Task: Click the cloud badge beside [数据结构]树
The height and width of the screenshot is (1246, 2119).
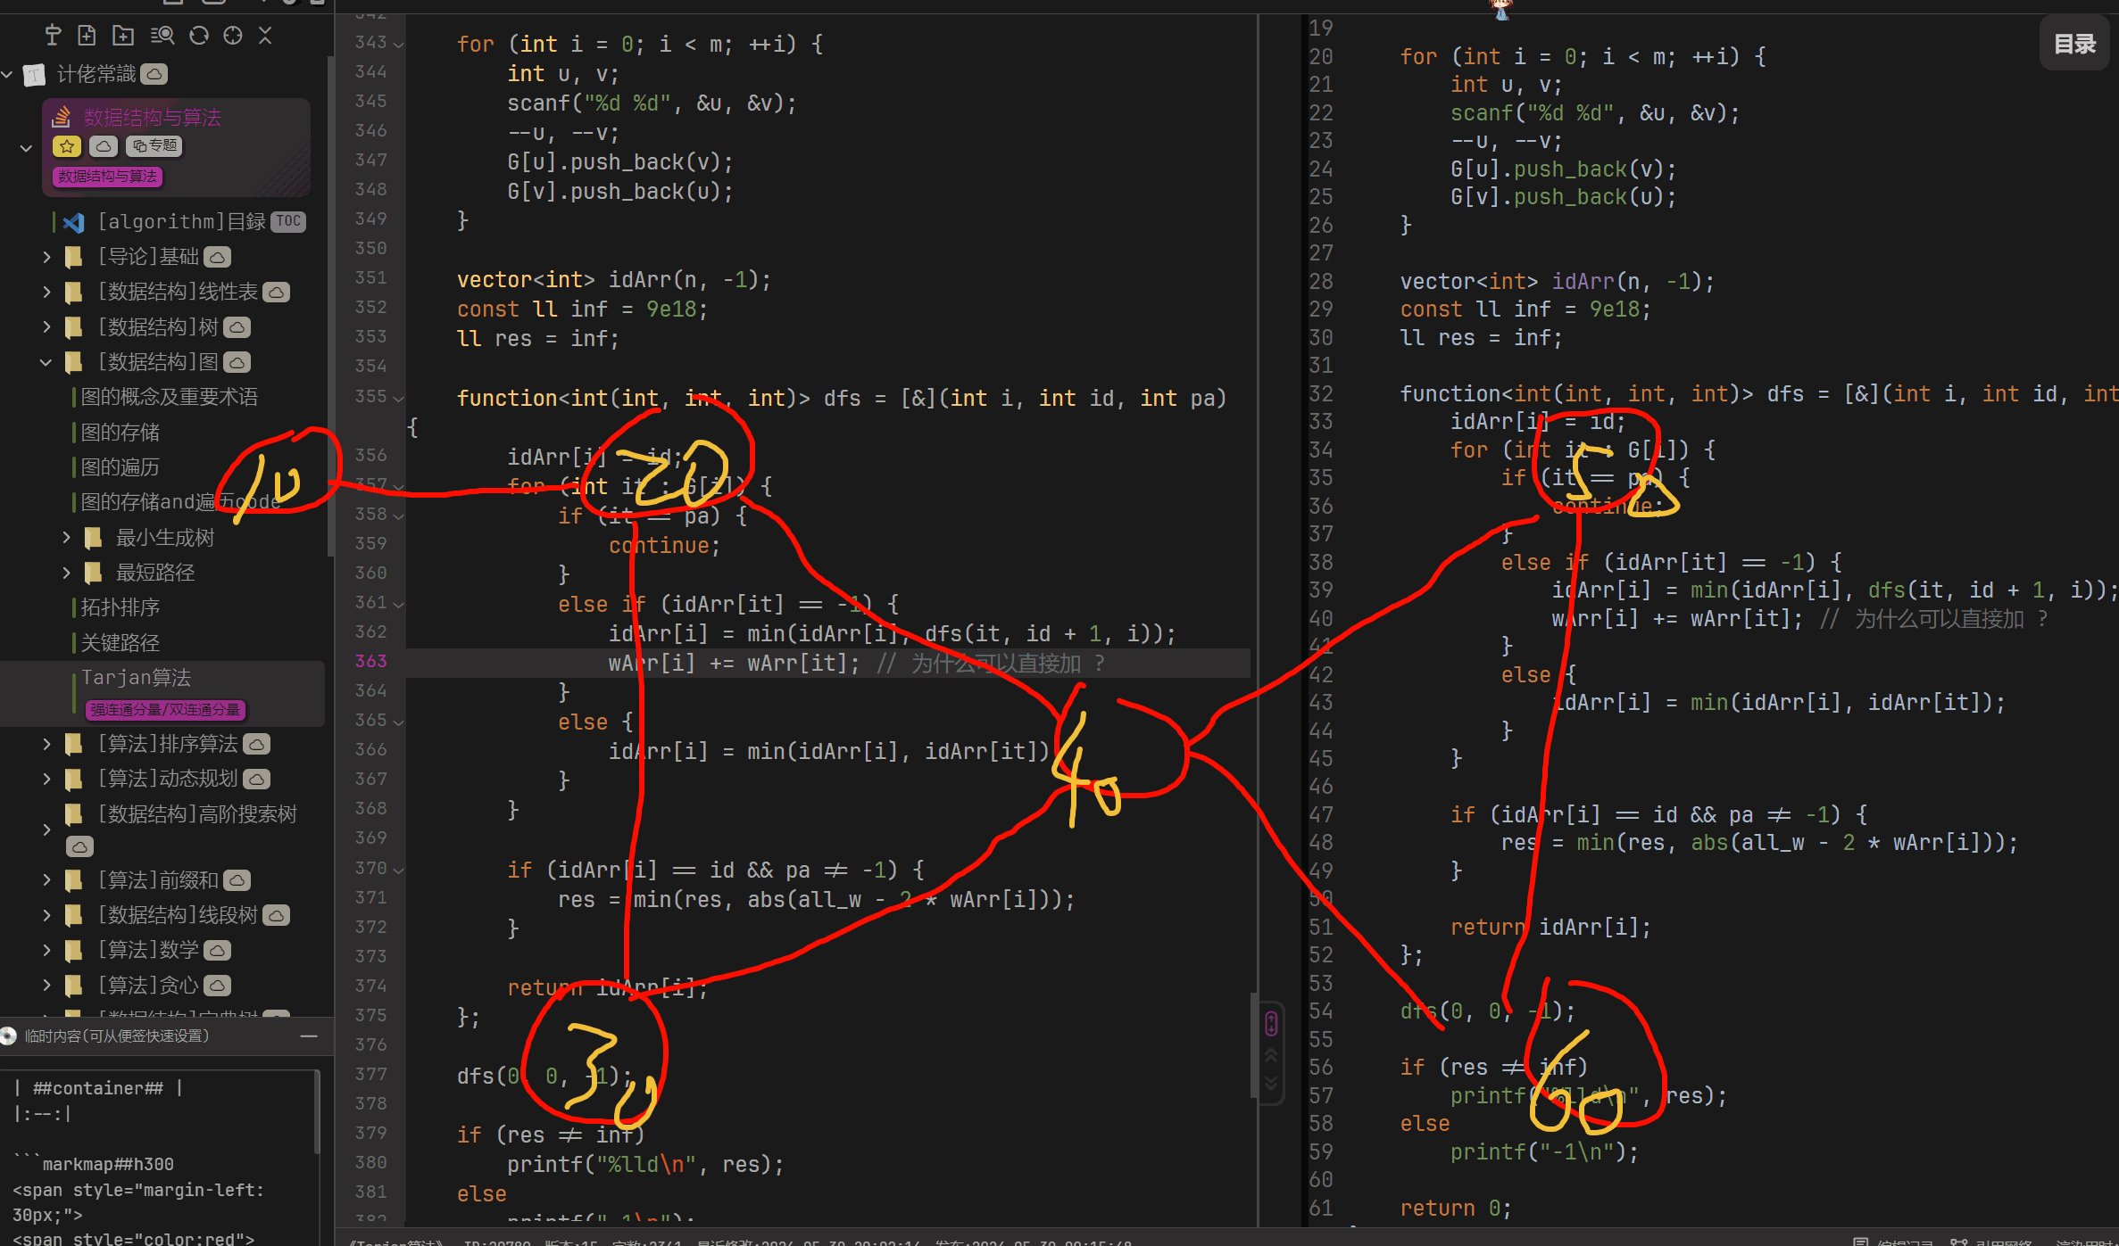Action: click(x=237, y=327)
